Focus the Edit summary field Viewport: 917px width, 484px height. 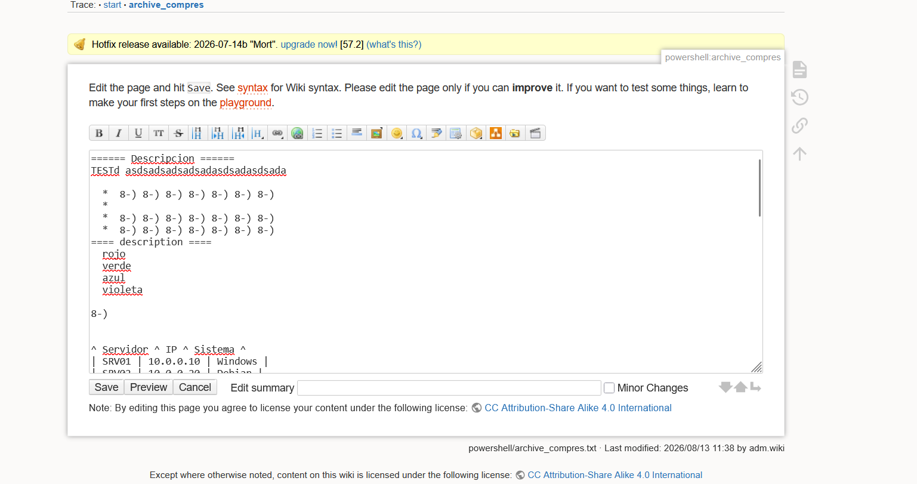click(x=449, y=388)
